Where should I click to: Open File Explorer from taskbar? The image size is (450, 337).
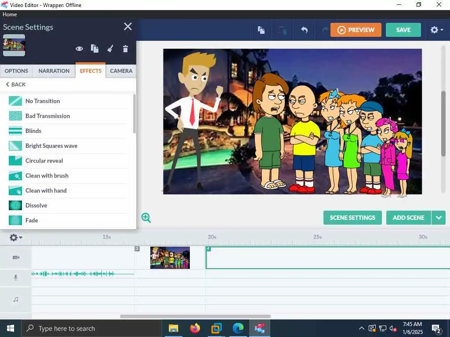173,328
